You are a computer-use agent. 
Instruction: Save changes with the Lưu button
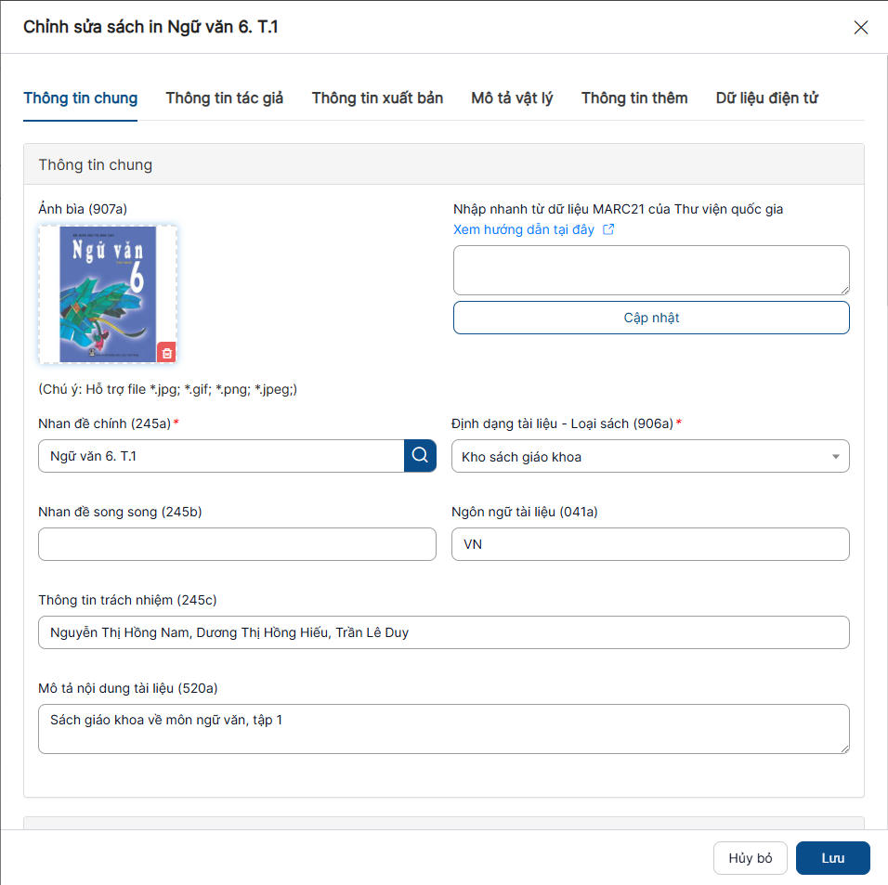pos(832,858)
